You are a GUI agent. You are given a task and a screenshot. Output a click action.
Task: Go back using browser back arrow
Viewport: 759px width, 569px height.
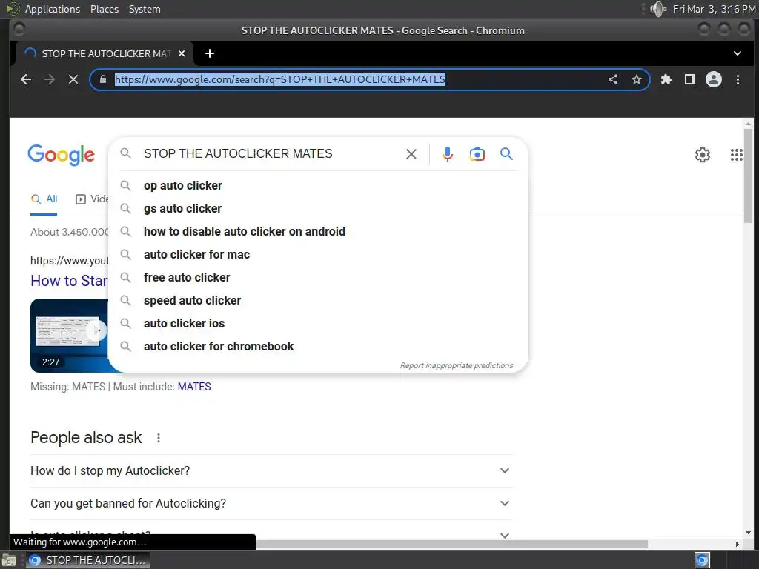tap(26, 79)
